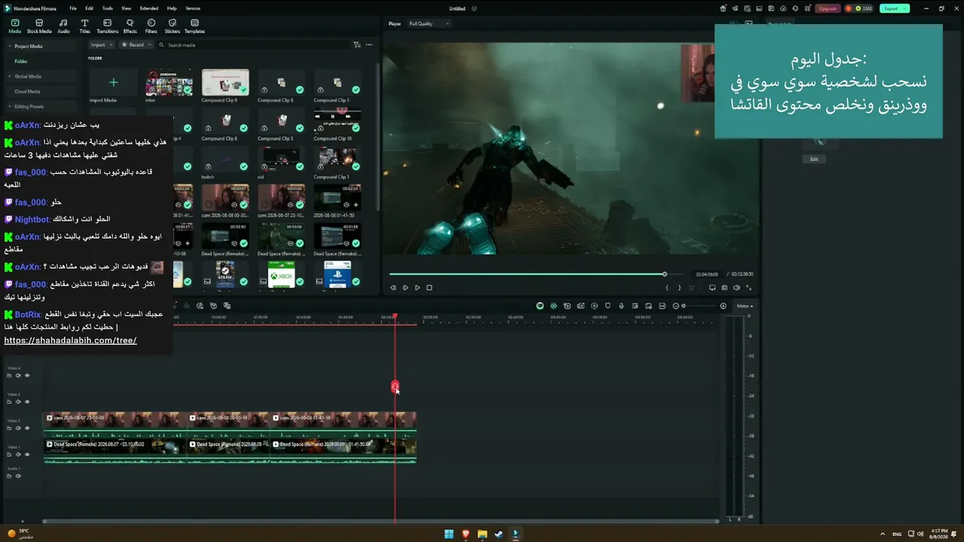Click the Search media field

coord(252,45)
